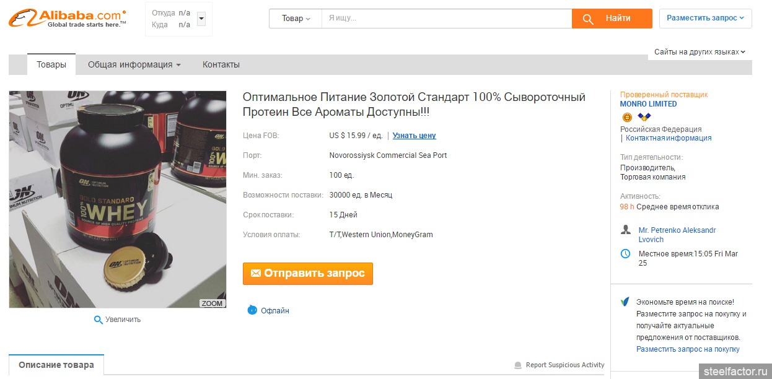
Task: Switch to the Контакты tab
Action: [x=221, y=64]
